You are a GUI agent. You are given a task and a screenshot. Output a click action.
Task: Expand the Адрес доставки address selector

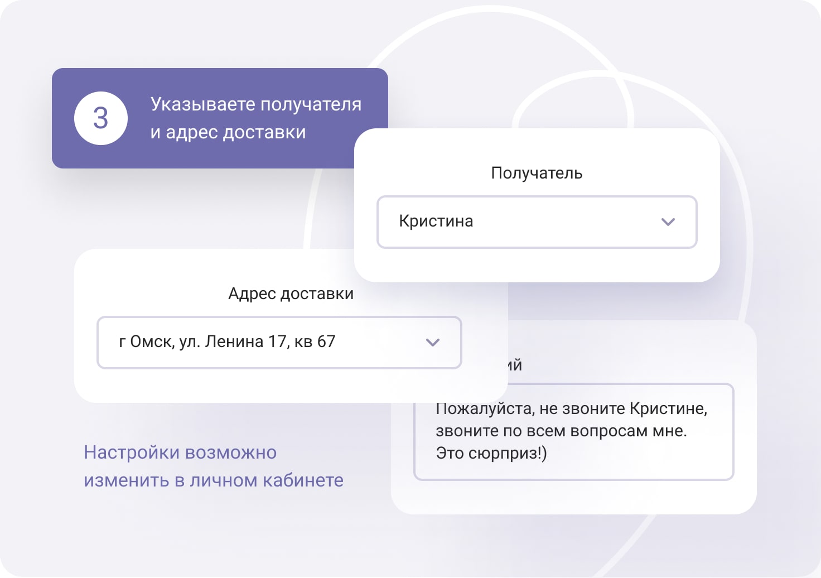coord(279,343)
